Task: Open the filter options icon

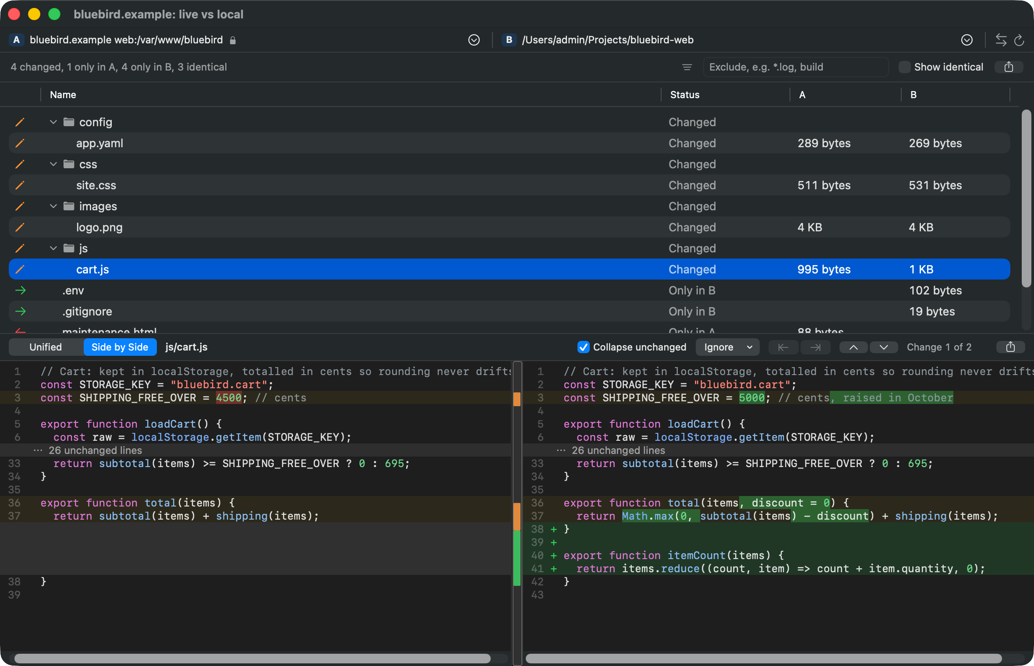Action: (687, 67)
